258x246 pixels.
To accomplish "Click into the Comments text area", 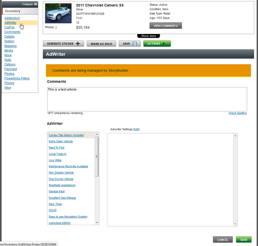I will [x=147, y=99].
